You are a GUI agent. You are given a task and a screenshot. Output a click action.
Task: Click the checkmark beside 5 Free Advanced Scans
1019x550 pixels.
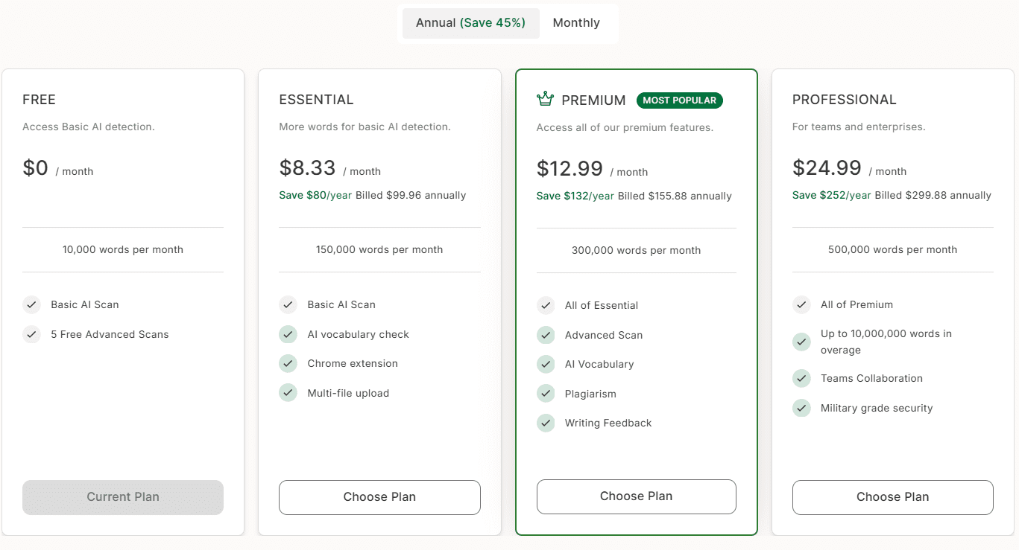(31, 334)
